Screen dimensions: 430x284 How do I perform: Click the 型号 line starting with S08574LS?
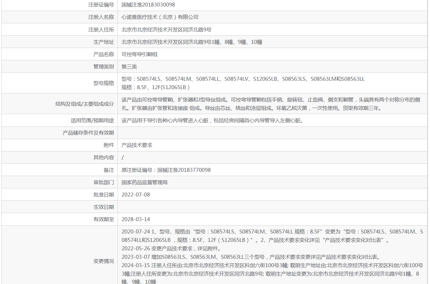[243, 79]
